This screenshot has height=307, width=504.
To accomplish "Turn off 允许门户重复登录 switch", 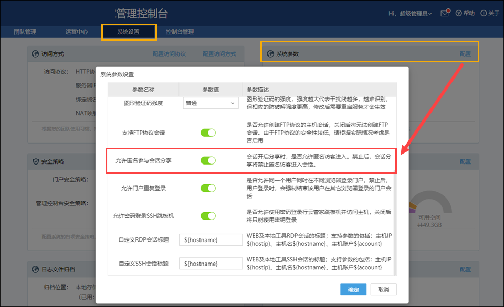I will click(x=208, y=188).
